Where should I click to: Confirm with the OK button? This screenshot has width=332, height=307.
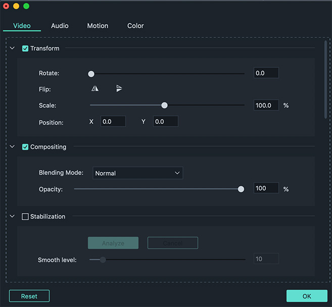[x=307, y=296]
